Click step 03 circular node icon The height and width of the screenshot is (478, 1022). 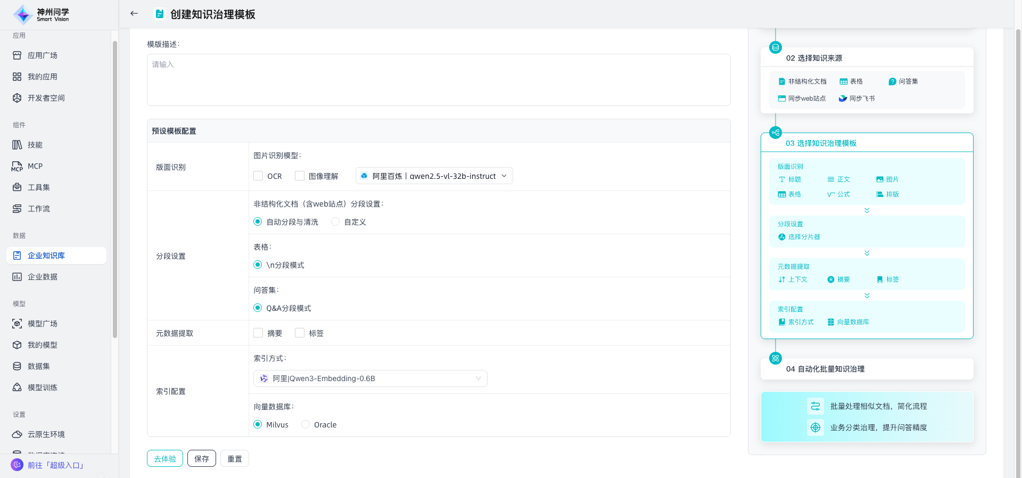(x=776, y=133)
